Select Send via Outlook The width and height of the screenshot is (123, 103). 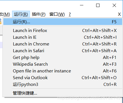[63, 78]
